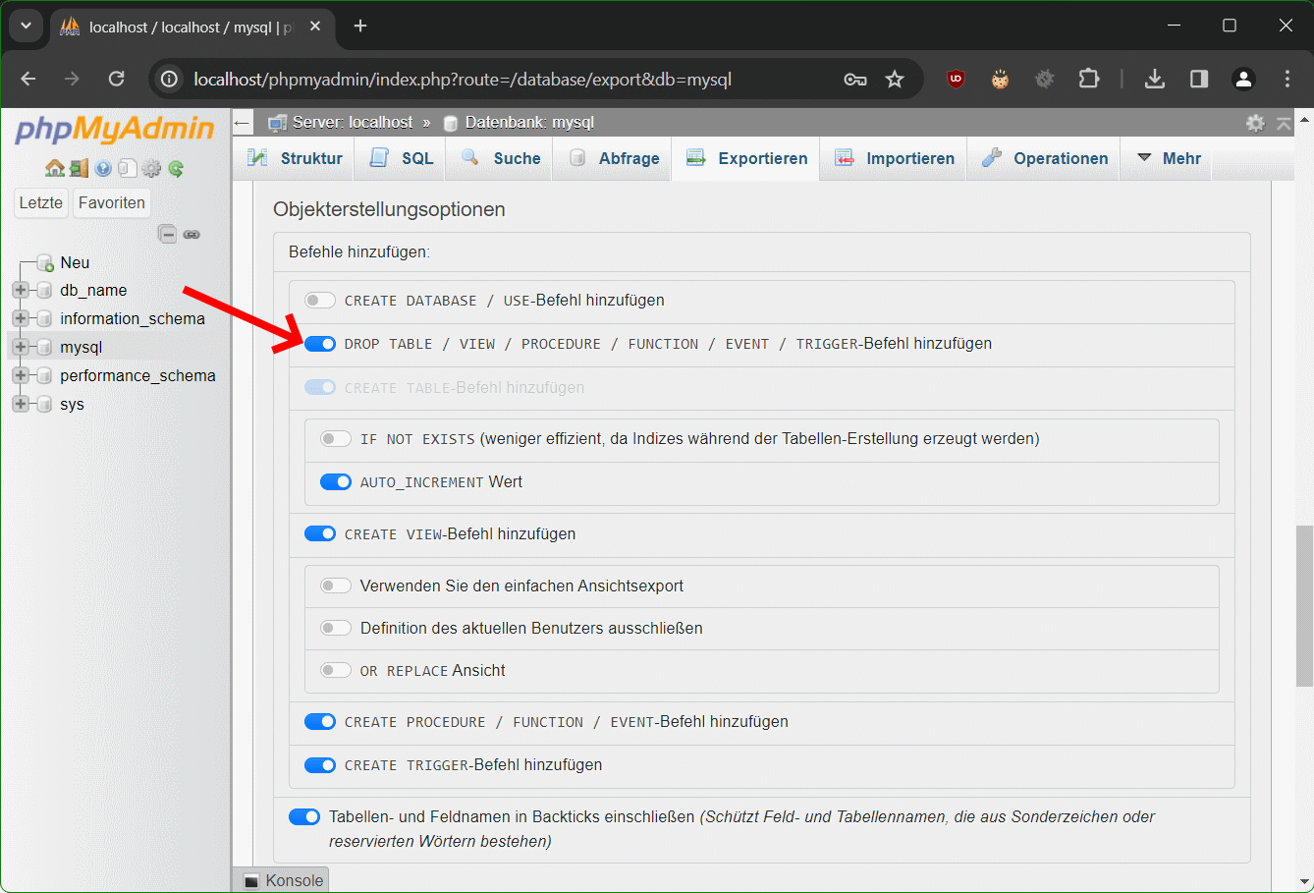
Task: Click the link-with-main-panel chain icon
Action: click(192, 234)
